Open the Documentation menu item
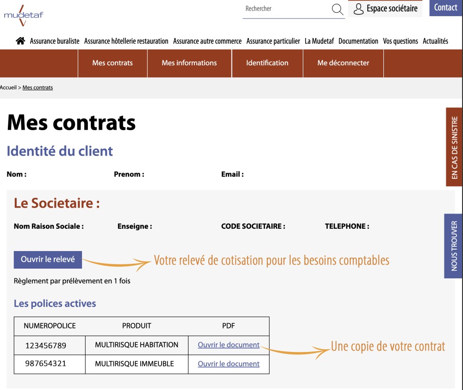 pos(358,41)
